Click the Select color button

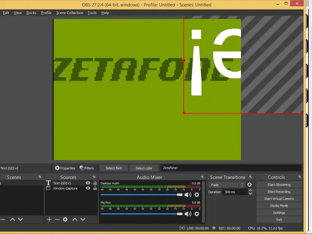[x=144, y=168]
